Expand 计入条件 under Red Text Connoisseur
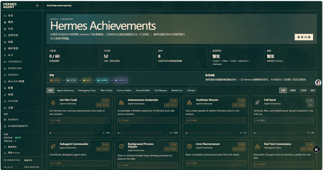The image size is (323, 170). tap(284, 164)
